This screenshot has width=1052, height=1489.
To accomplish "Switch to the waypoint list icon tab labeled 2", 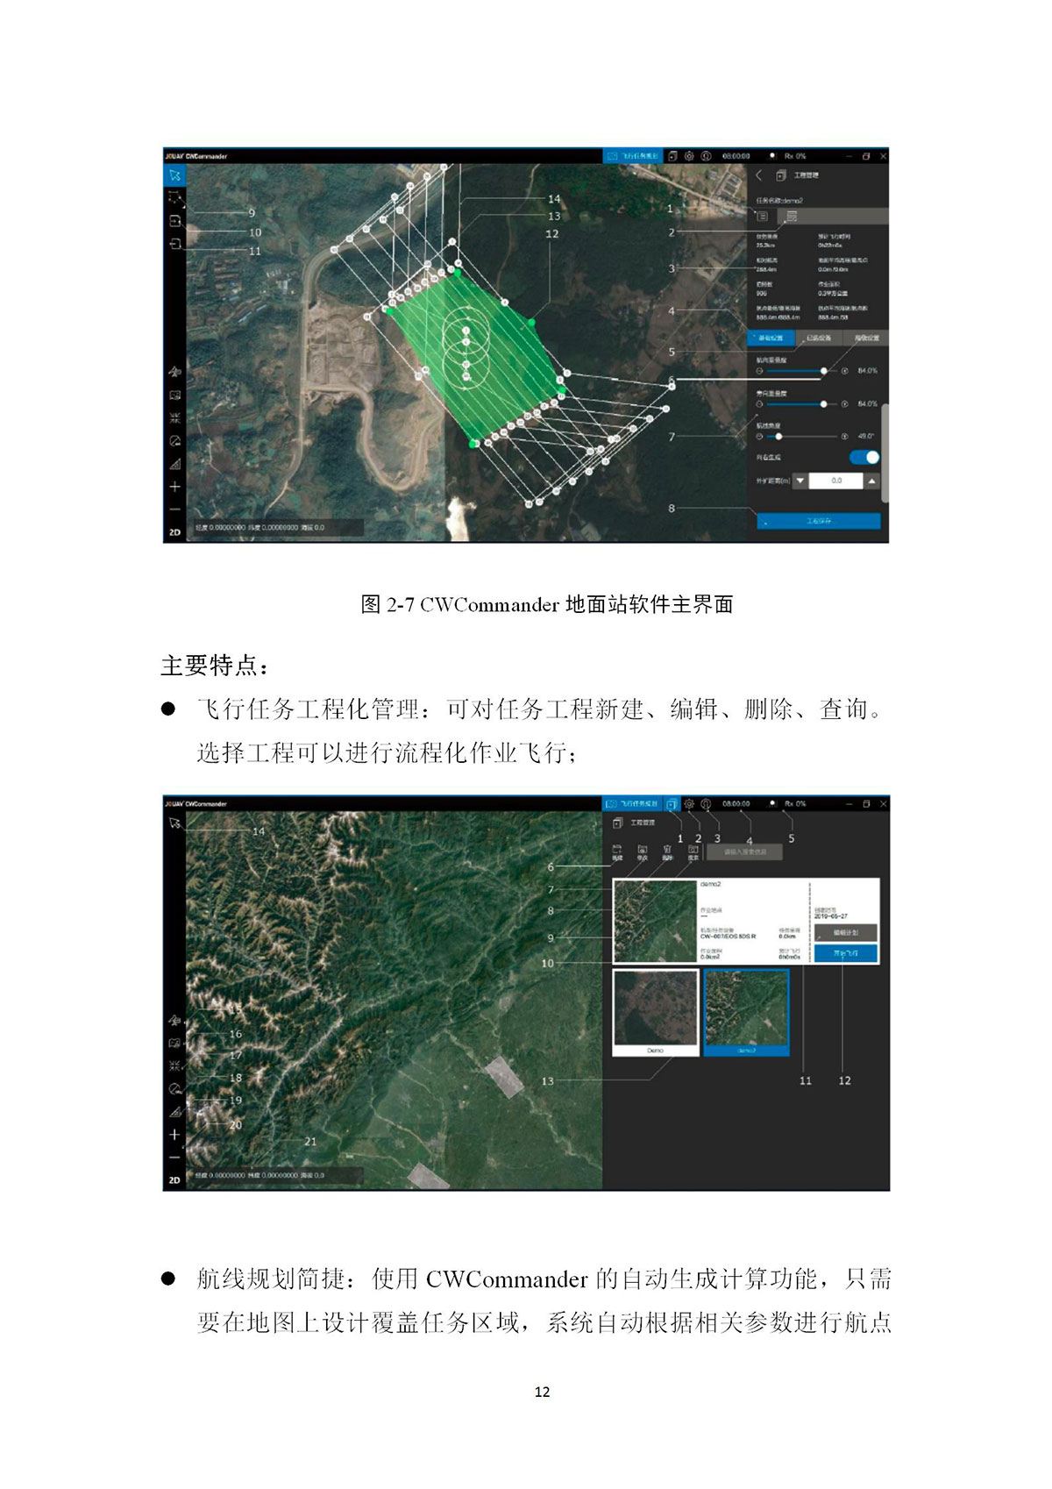I will click(792, 216).
